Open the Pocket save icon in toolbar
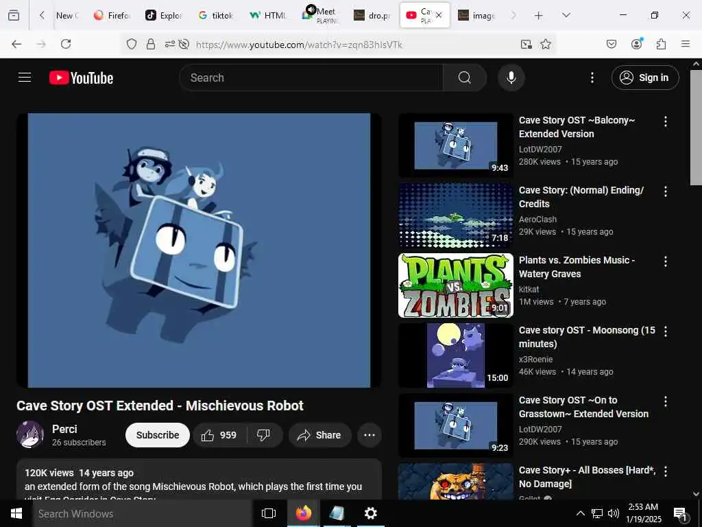This screenshot has width=702, height=527. click(611, 44)
